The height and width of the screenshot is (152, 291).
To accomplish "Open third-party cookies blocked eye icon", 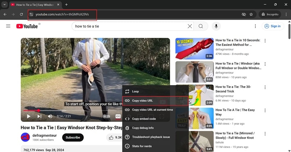I will pos(244,14).
